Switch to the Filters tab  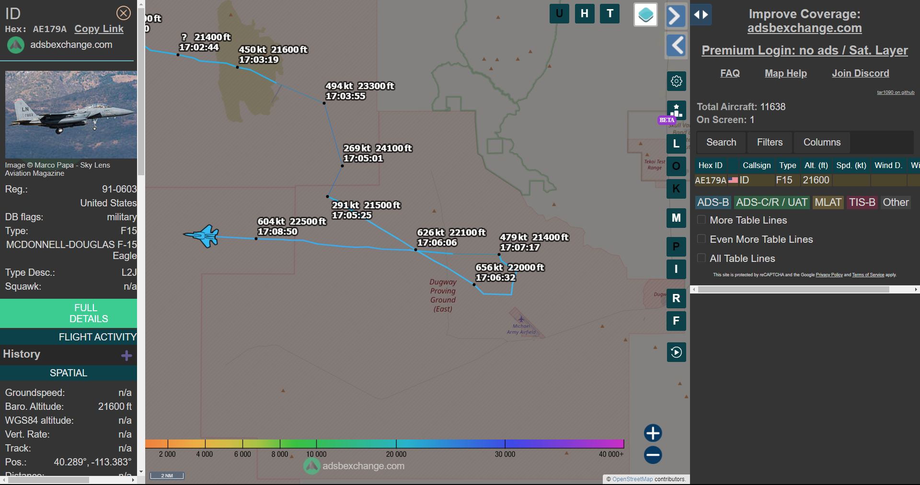click(770, 142)
